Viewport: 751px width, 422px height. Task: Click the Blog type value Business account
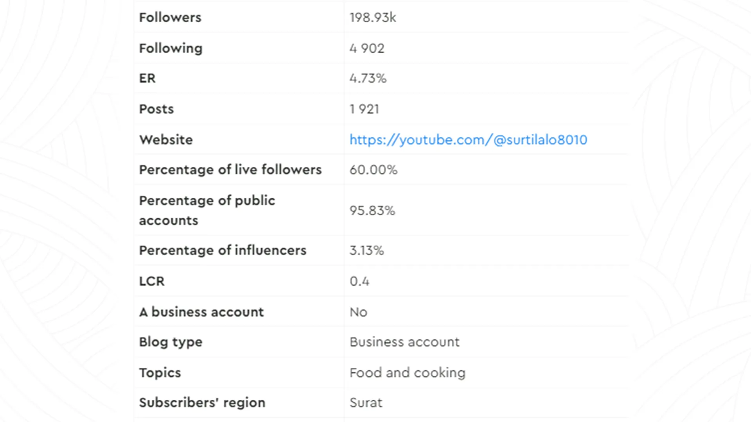[x=404, y=342]
